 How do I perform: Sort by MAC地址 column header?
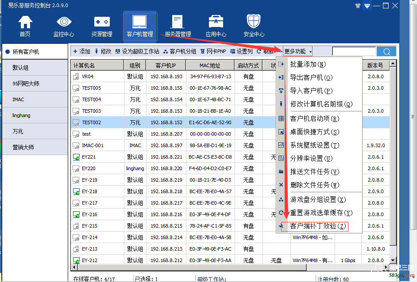[x=210, y=65]
